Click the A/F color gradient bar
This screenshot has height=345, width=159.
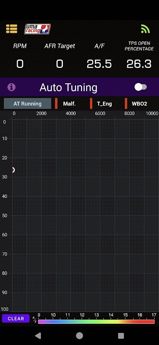pyautogui.click(x=97, y=321)
